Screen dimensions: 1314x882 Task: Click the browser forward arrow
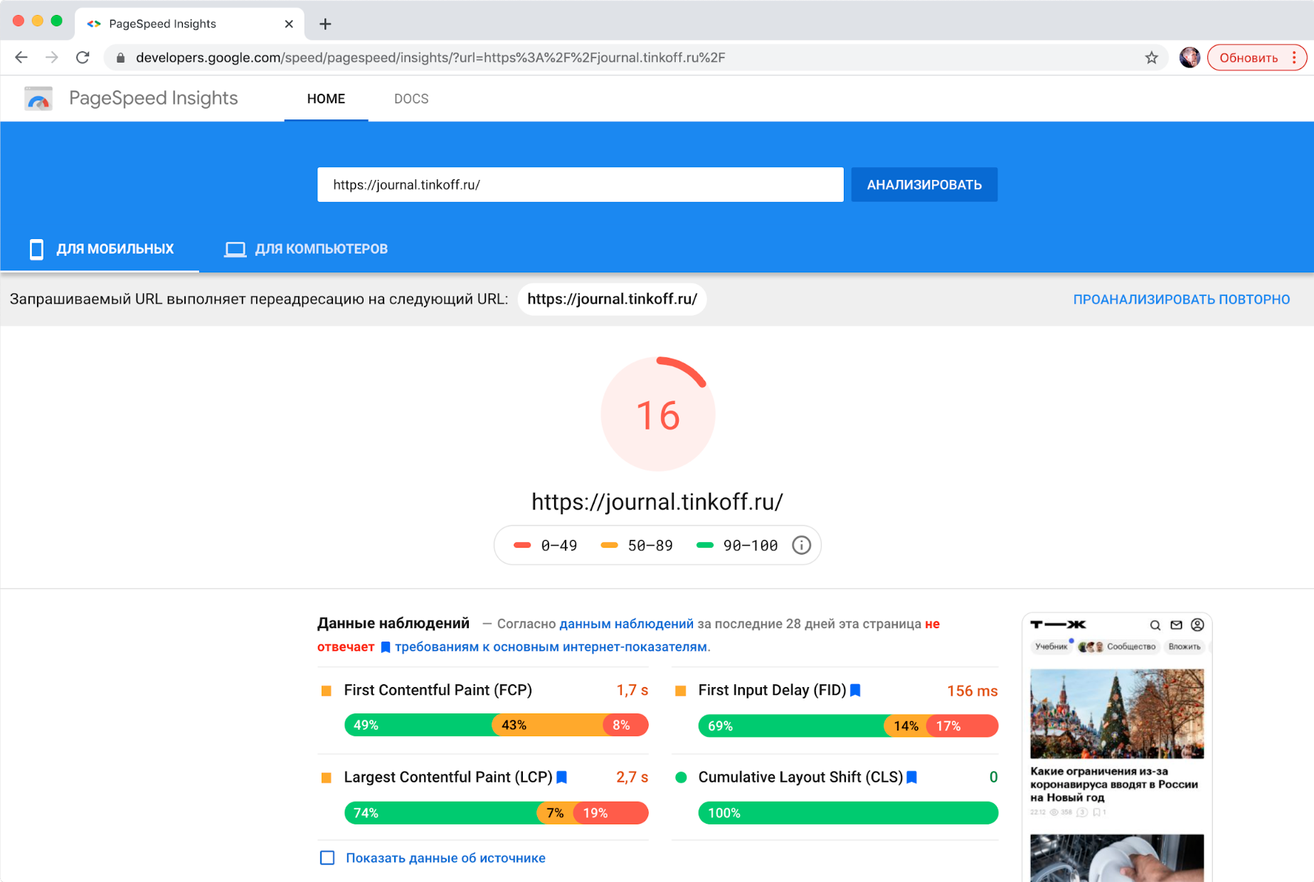[x=52, y=58]
